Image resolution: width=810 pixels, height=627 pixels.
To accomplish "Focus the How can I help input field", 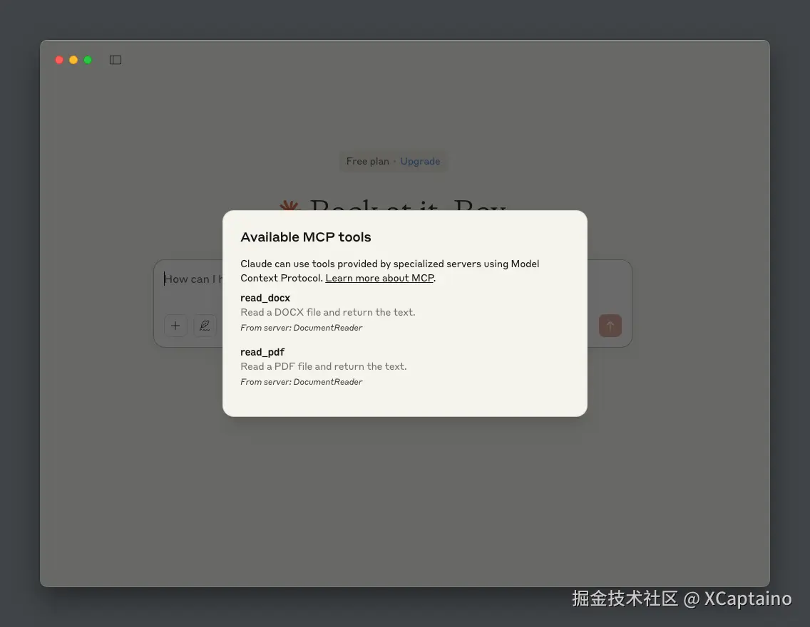I will click(193, 279).
